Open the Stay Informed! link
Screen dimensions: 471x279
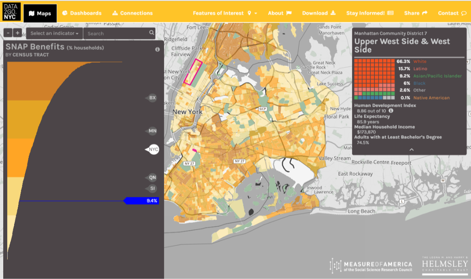pyautogui.click(x=370, y=13)
